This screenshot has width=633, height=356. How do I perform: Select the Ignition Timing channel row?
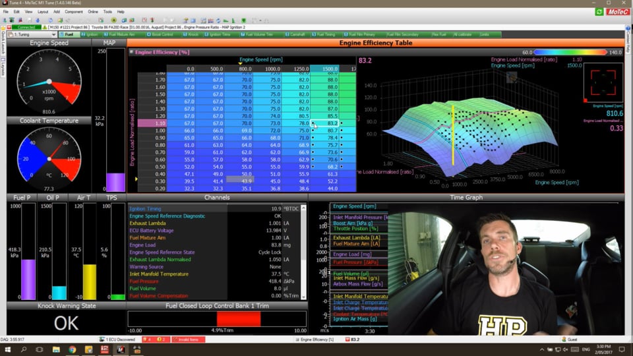click(215, 209)
